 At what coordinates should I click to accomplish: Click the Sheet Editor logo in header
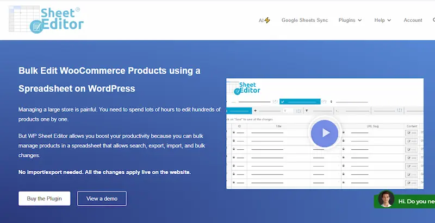tap(46, 20)
